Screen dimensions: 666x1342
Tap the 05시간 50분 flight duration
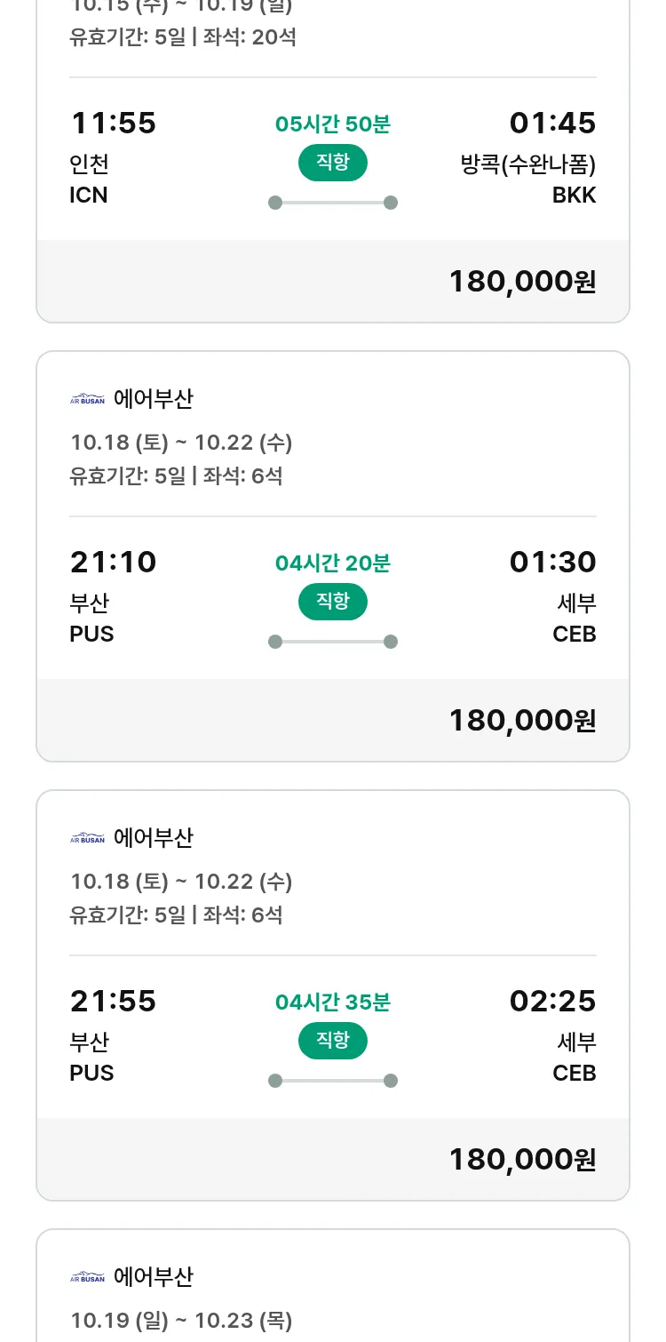[332, 124]
